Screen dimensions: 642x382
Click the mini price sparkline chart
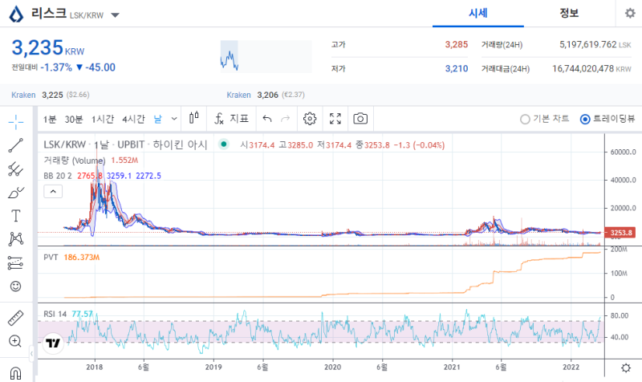[x=266, y=56]
